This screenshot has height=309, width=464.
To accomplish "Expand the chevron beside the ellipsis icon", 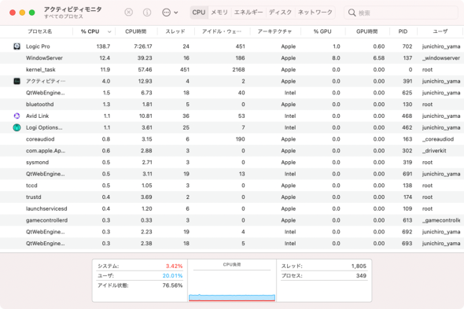I will [176, 13].
